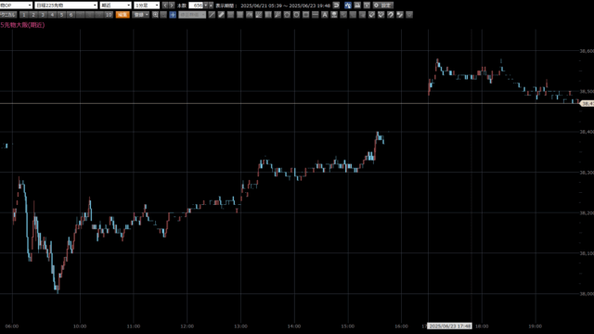This screenshot has height=334, width=594.
Task: Toggle technical preset number 5
Action: (61, 15)
